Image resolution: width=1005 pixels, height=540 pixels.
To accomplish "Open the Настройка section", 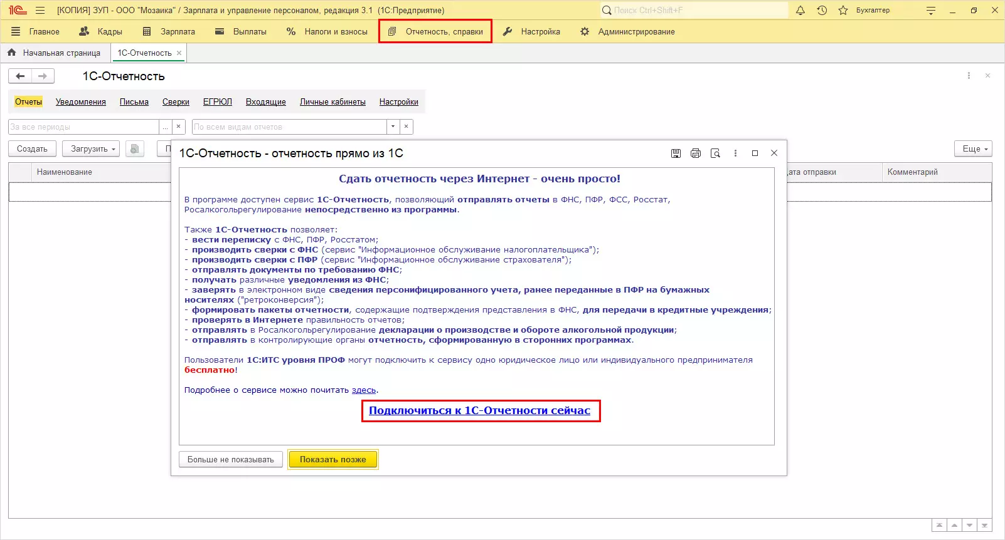I will (x=531, y=31).
